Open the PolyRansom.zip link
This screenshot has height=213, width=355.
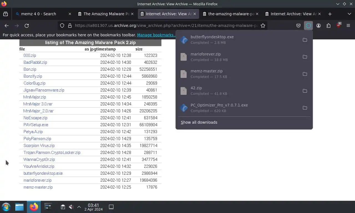(x=37, y=139)
